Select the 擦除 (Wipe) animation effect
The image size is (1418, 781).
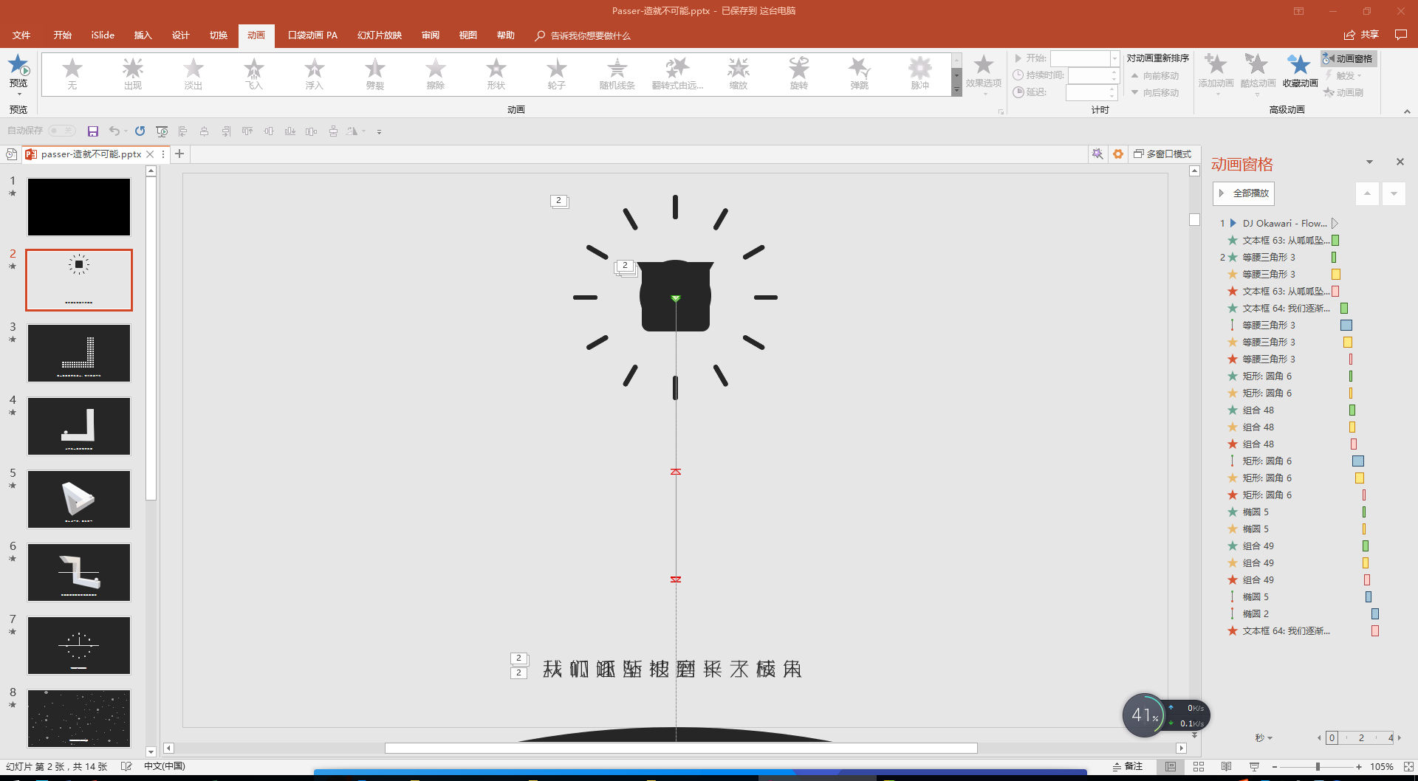pos(436,74)
